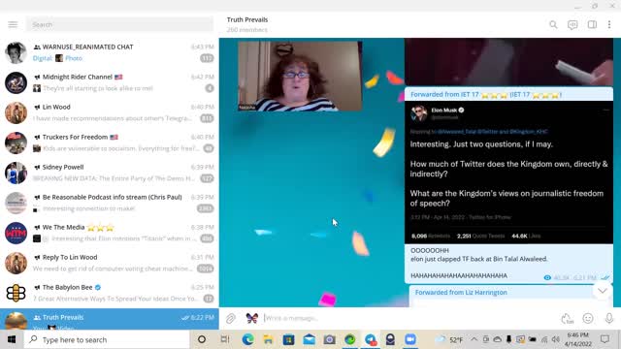Viewport: 621px width, 349px height.
Task: Open the Elon Musk tweet image
Action: (x=508, y=173)
